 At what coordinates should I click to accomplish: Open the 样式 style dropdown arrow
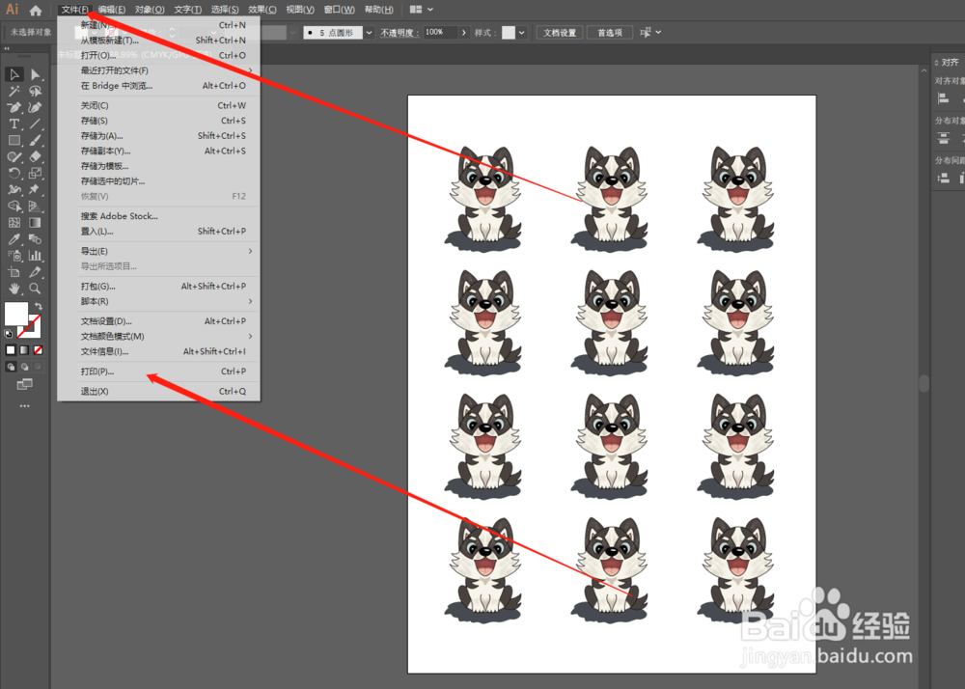(522, 33)
